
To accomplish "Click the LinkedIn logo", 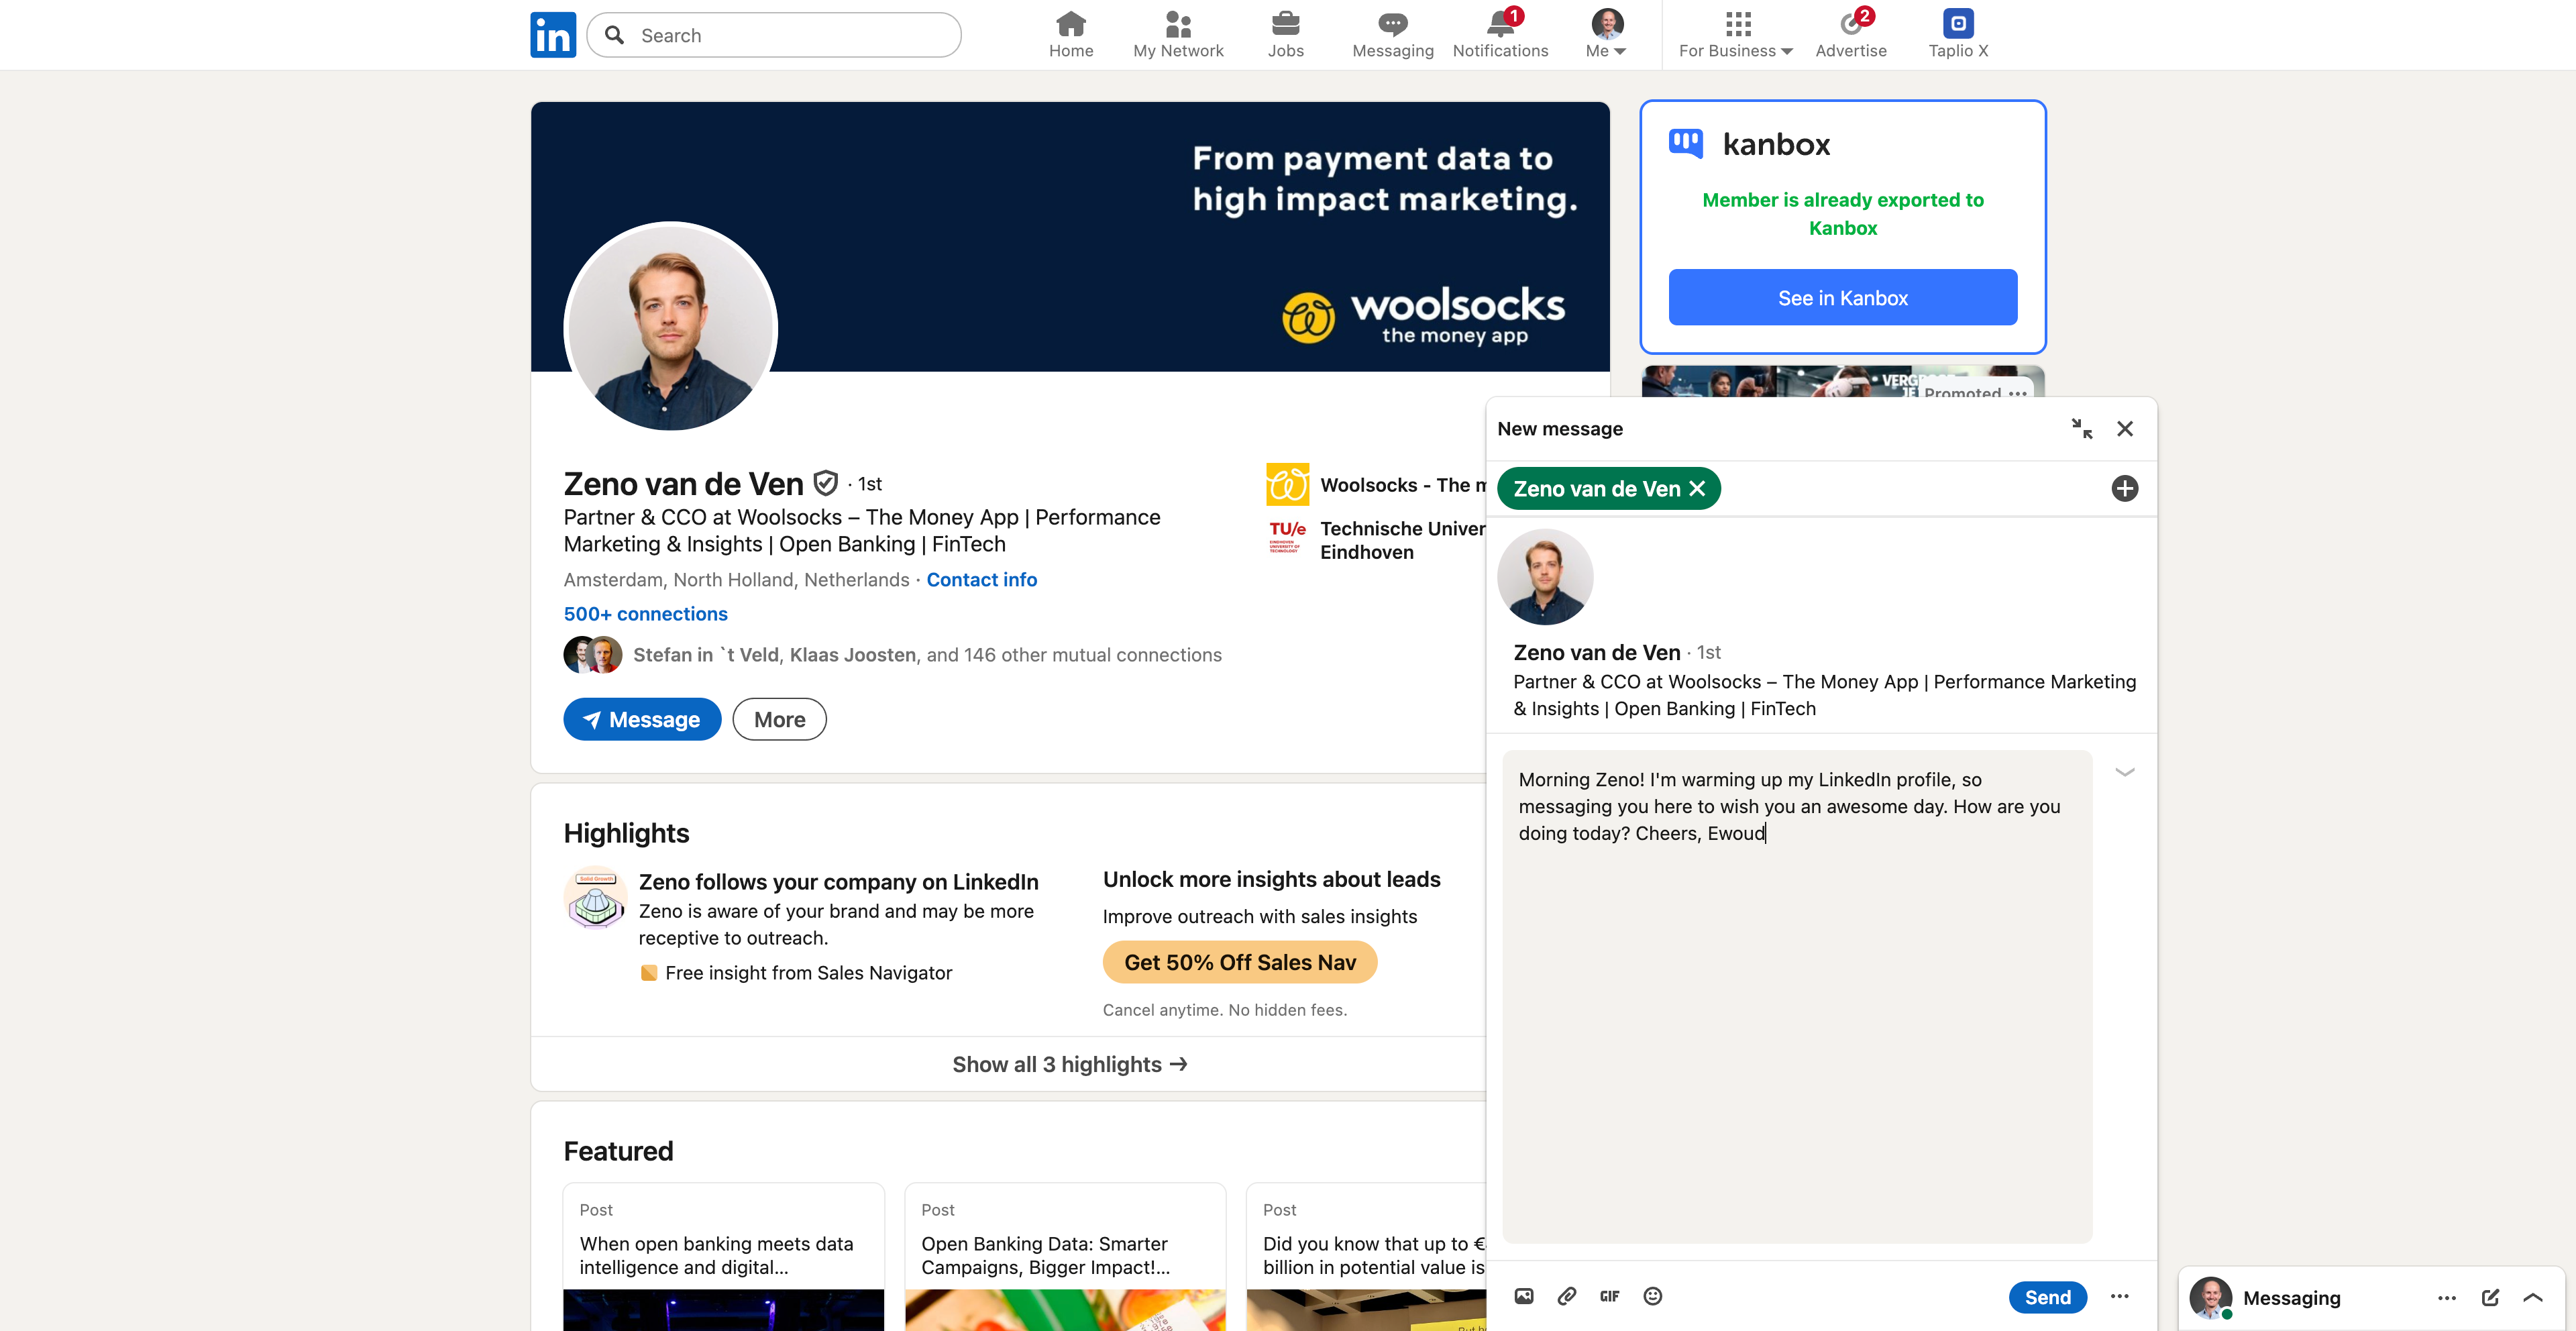I will click(x=553, y=35).
